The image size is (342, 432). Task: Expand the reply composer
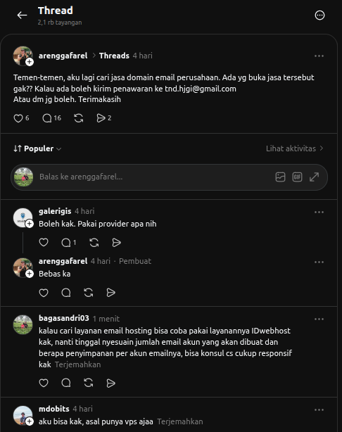click(x=314, y=177)
